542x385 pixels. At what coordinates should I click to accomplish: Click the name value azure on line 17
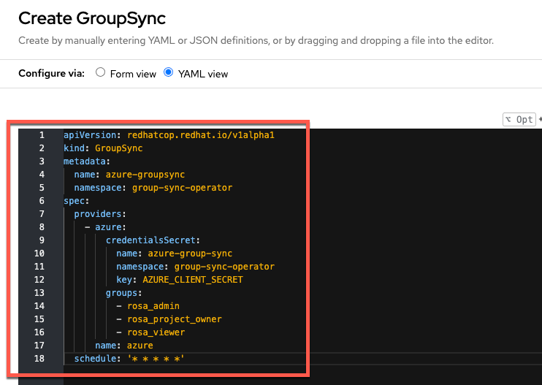140,346
